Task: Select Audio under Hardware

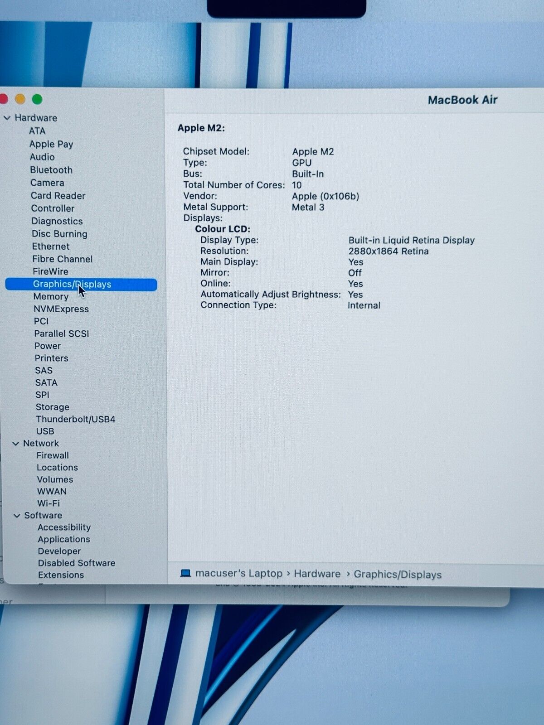Action: [42, 157]
